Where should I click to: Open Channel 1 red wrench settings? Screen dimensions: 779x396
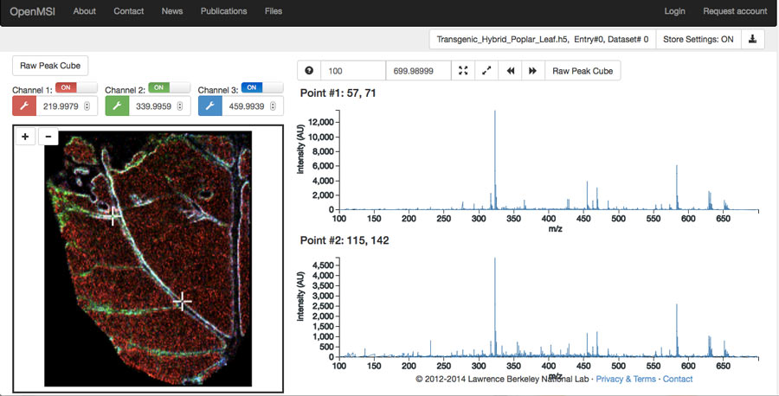click(x=24, y=106)
